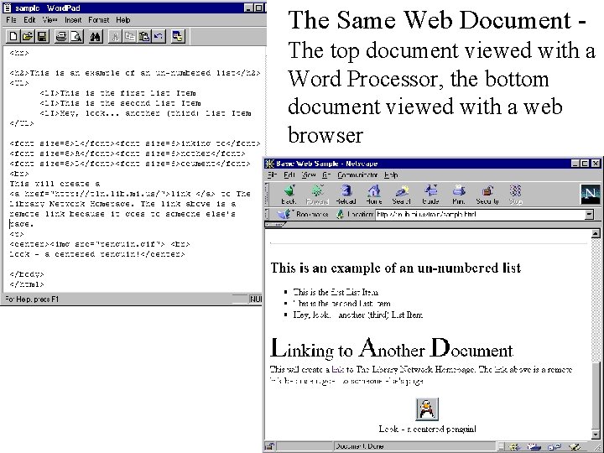Image resolution: width=604 pixels, height=453 pixels.
Task: Open Netscape File menu
Action: pyautogui.click(x=273, y=175)
